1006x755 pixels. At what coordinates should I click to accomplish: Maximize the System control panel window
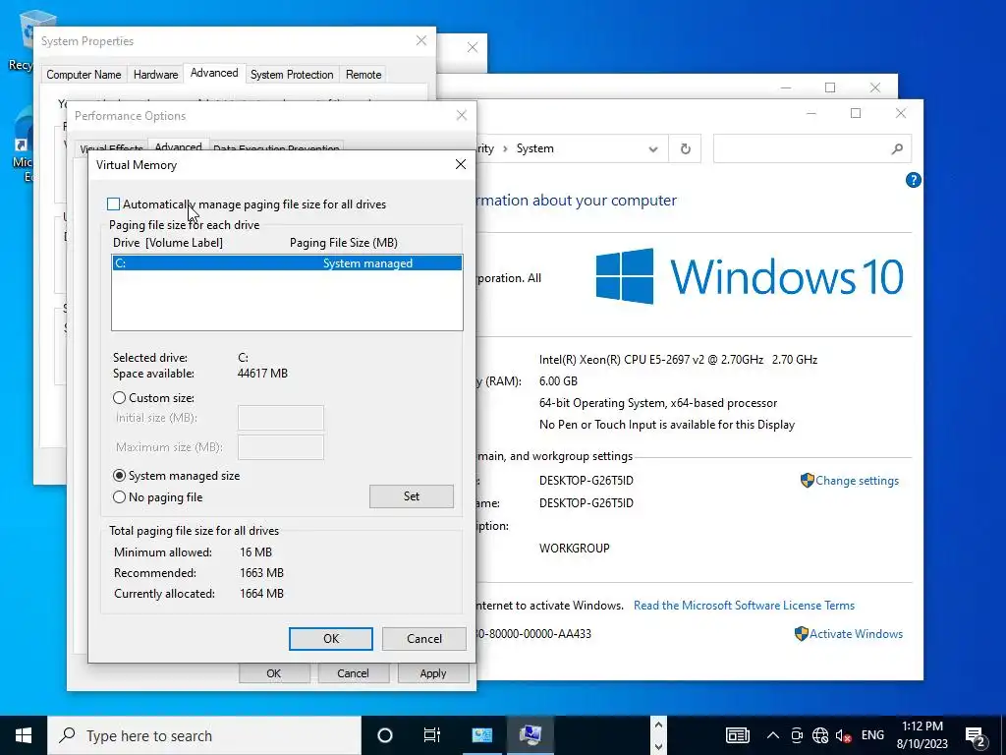pos(856,114)
